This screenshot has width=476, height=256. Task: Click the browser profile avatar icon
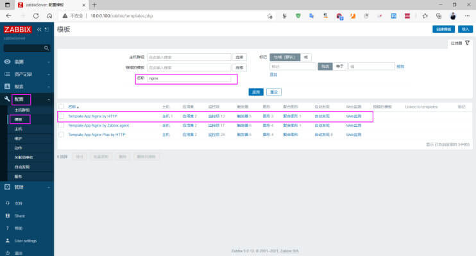tap(453, 16)
